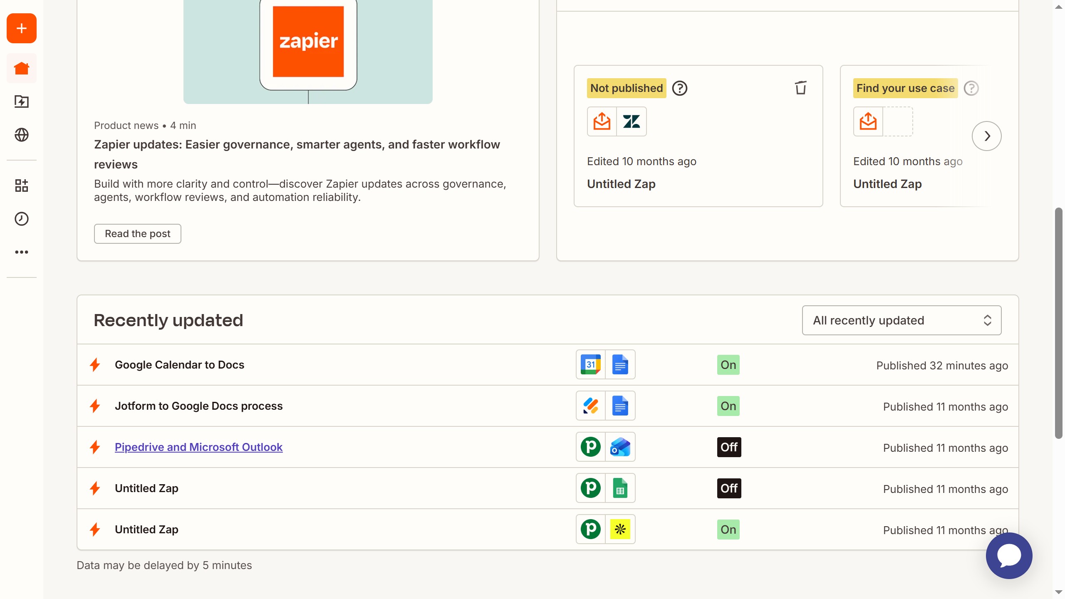Open Untitled Zap in Find your use case card
Screen dimensions: 1065x599
click(887, 184)
